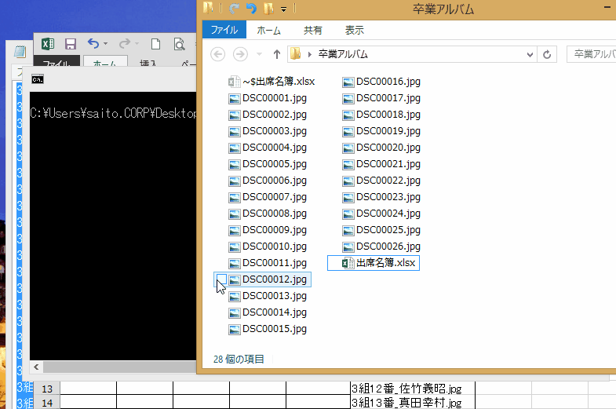Open recent locations dropdown in Explorer
Image resolution: width=616 pixels, height=409 pixels.
point(259,54)
